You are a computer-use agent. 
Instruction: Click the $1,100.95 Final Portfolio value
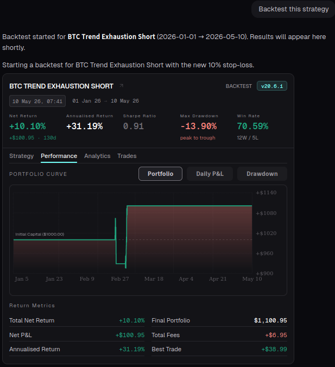[x=270, y=320]
